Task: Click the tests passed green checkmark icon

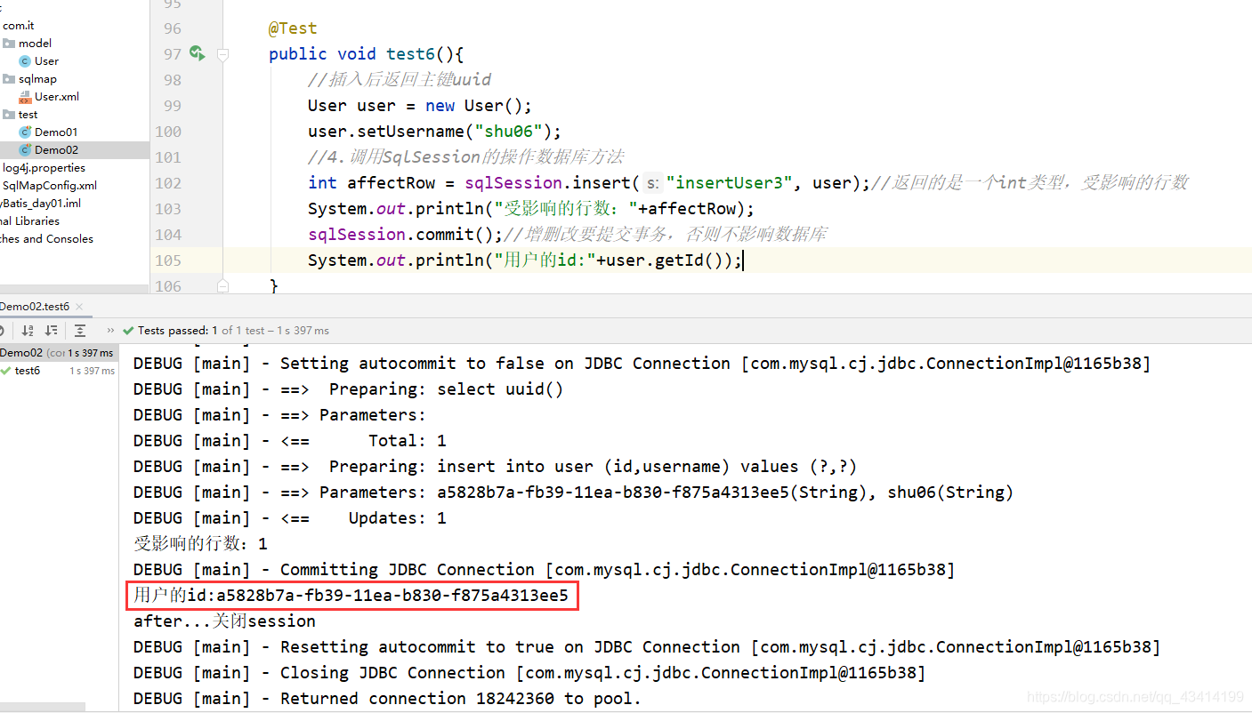Action: pyautogui.click(x=129, y=331)
